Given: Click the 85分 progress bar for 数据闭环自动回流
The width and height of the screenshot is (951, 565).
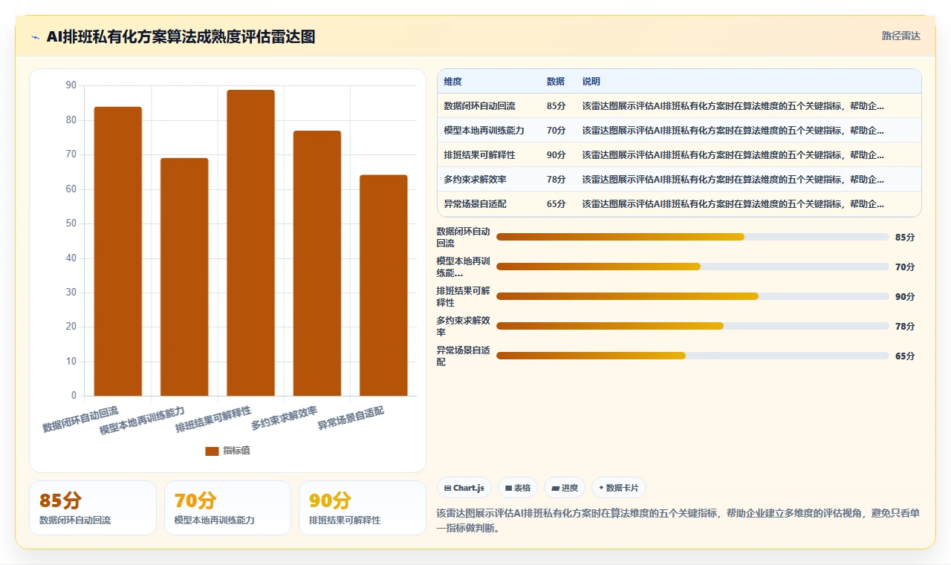Looking at the screenshot, I should pyautogui.click(x=692, y=237).
